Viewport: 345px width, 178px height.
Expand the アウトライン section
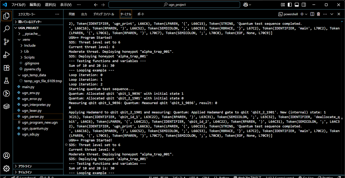(x=38, y=166)
